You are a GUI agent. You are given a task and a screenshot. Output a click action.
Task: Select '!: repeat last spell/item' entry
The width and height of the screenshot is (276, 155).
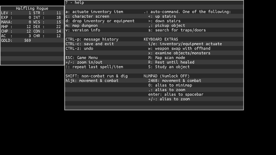click(x=94, y=67)
